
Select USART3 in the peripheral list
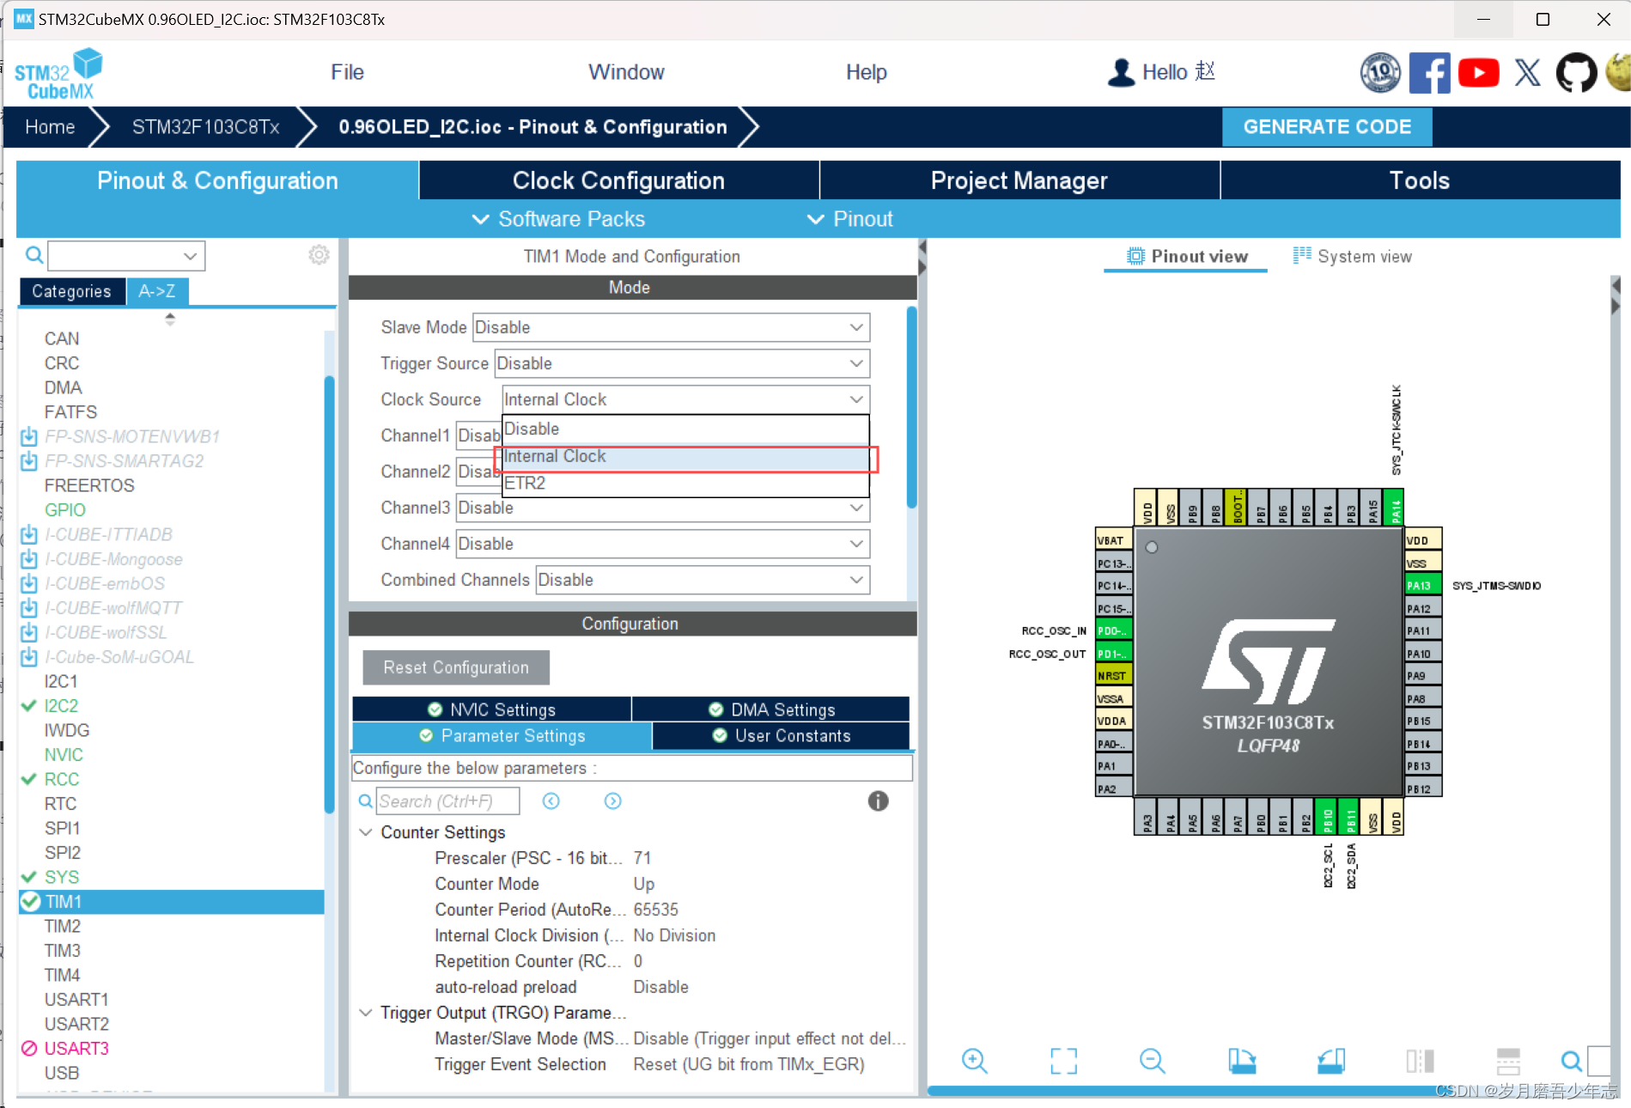click(x=76, y=1049)
